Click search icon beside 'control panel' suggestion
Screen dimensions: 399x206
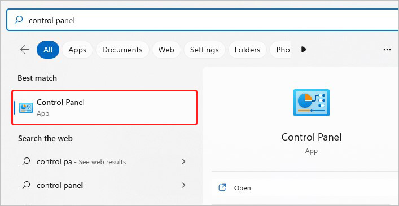pos(26,185)
